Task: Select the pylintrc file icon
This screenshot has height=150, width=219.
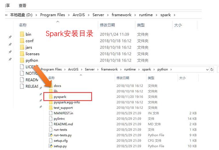Action: [51, 119]
